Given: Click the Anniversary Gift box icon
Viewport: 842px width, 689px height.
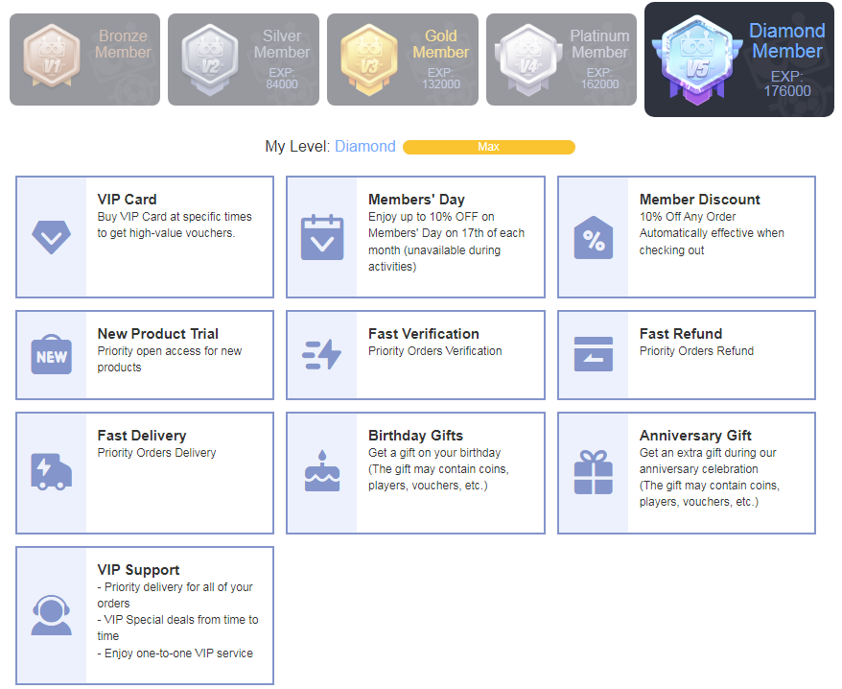Looking at the screenshot, I should (593, 472).
